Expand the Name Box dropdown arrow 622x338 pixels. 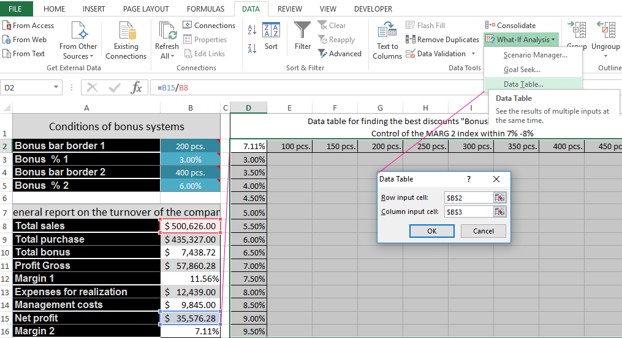56,88
